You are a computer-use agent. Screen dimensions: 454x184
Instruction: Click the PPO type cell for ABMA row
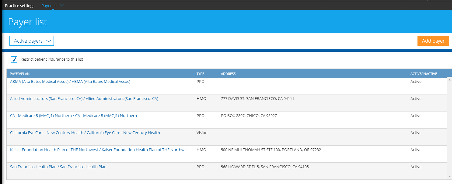tap(201, 82)
